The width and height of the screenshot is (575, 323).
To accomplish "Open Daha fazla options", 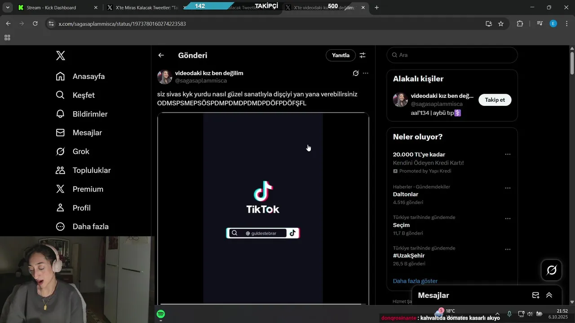I will tap(82, 227).
